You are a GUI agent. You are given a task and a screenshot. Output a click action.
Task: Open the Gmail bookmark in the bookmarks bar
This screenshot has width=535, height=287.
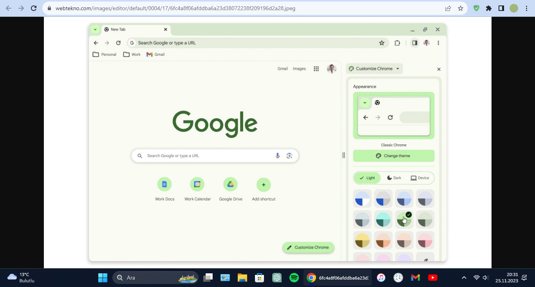[155, 54]
